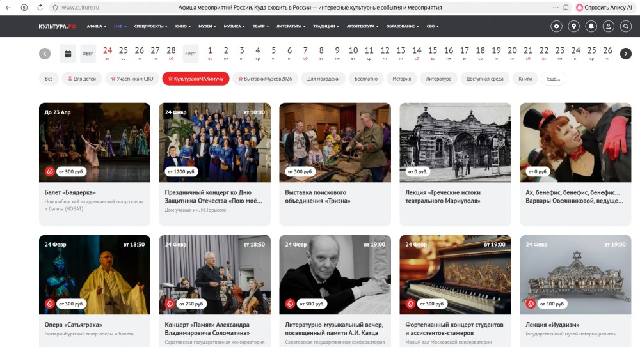The height and width of the screenshot is (347, 640).
Task: Toggle the «Бесплатно» filter chip
Action: pos(367,79)
